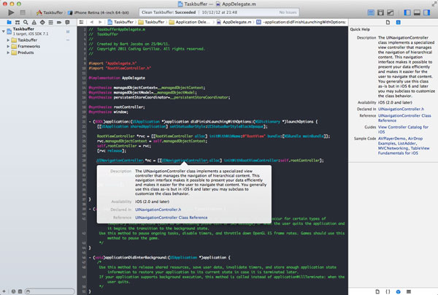Toggle the Navigator pane visibility
The image size is (438, 295).
[407, 12]
